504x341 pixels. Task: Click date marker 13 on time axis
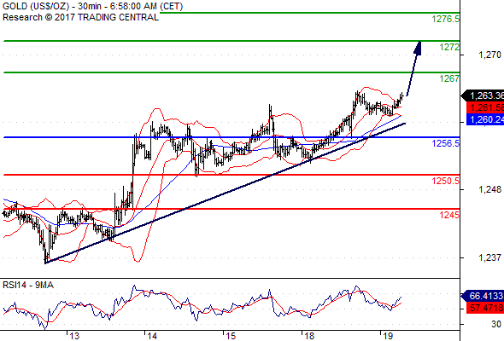click(74, 336)
